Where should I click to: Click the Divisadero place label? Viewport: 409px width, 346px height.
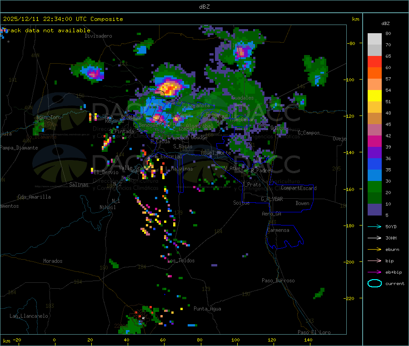point(98,36)
